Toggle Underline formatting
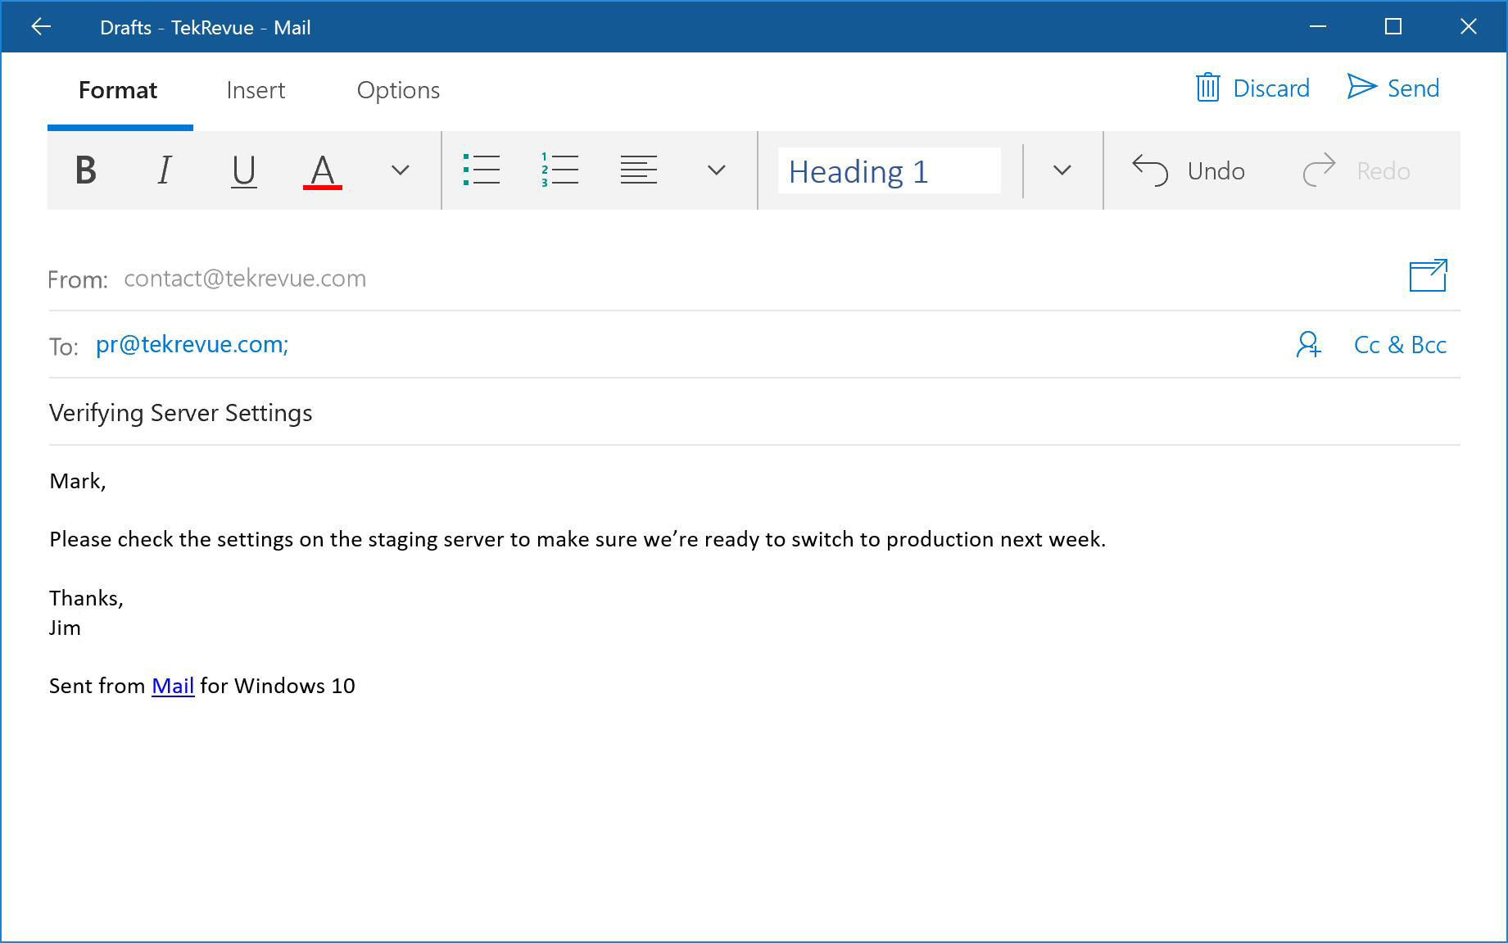Screen dimensions: 1508x943 point(243,171)
